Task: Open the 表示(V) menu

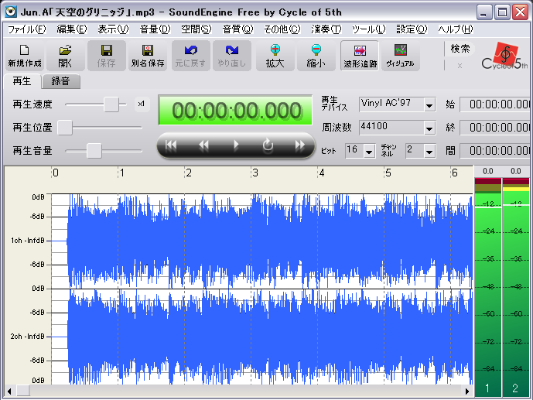Action: (113, 29)
